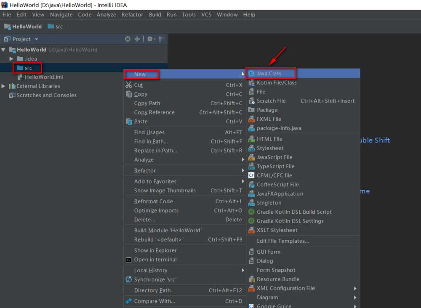Click the Copy icon in context menu

[129, 94]
